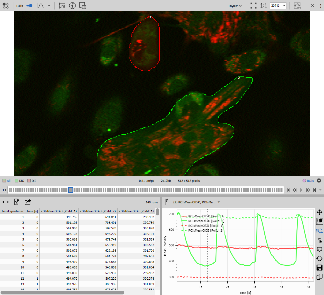Open the zoom percentage dropdown

pos(284,5)
